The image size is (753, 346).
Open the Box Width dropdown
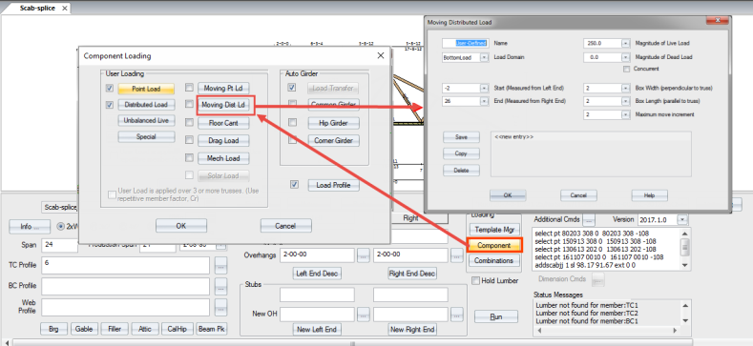(625, 89)
